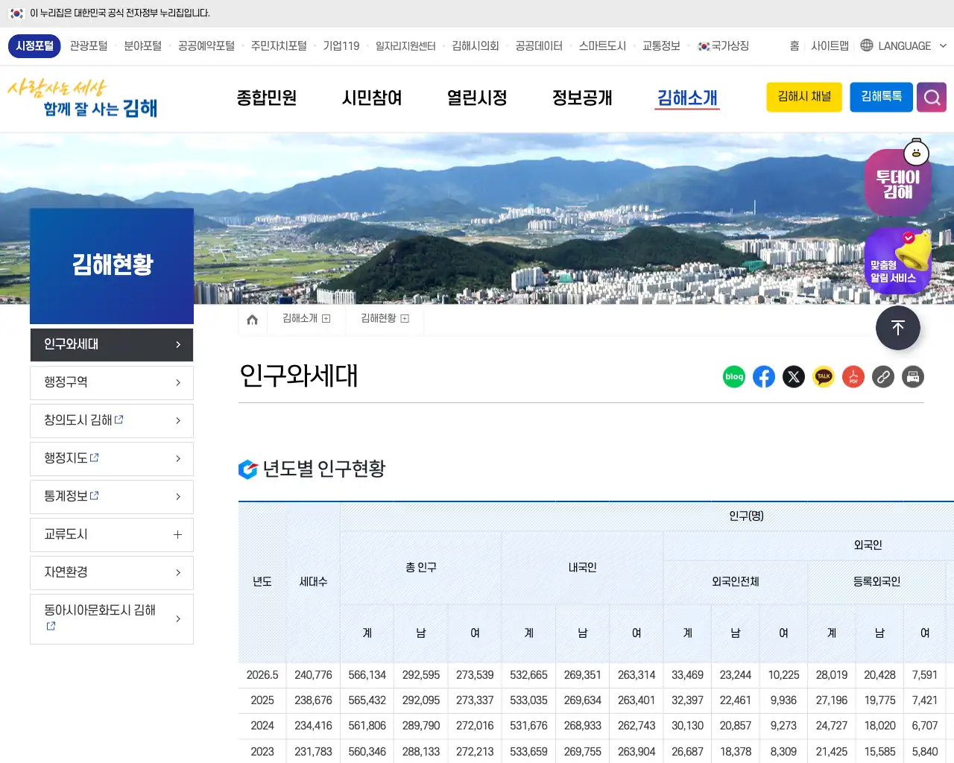Image resolution: width=954 pixels, height=763 pixels.
Task: Click 총 인구 column header
Action: [421, 568]
